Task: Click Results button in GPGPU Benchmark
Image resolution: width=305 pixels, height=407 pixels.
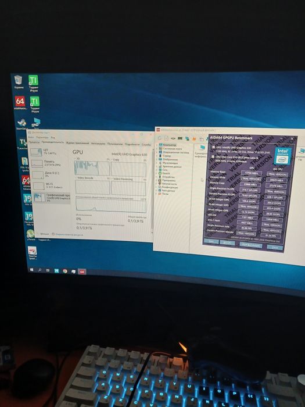Action: pyautogui.click(x=227, y=242)
